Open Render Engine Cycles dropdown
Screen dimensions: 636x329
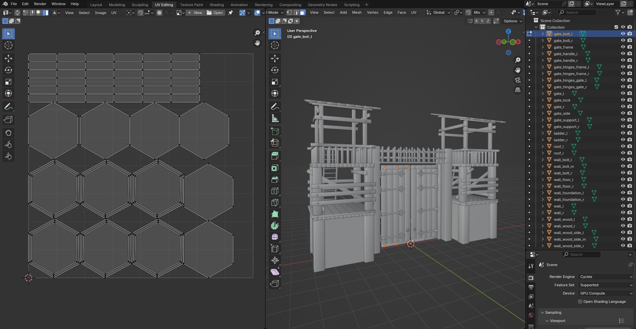click(x=606, y=277)
